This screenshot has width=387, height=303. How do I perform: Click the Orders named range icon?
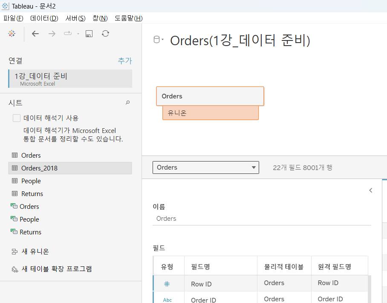coord(14,206)
